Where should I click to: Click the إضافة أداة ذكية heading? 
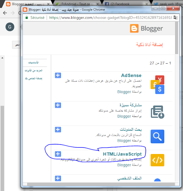click(150, 44)
